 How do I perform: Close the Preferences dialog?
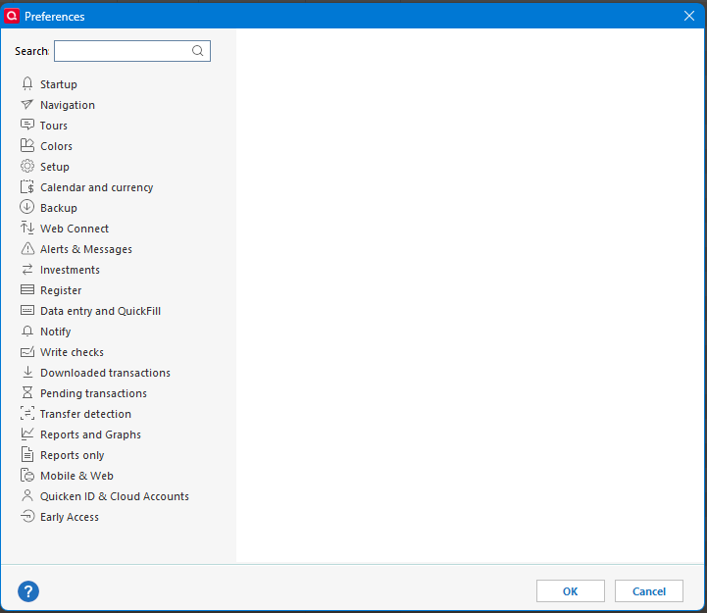coord(688,16)
